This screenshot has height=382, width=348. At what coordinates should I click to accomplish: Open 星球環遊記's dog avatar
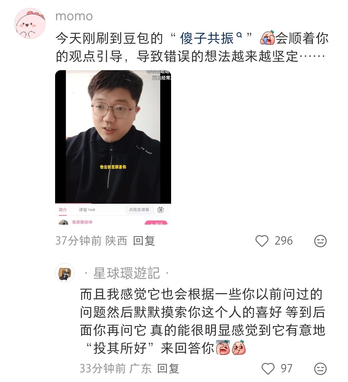[x=65, y=273]
